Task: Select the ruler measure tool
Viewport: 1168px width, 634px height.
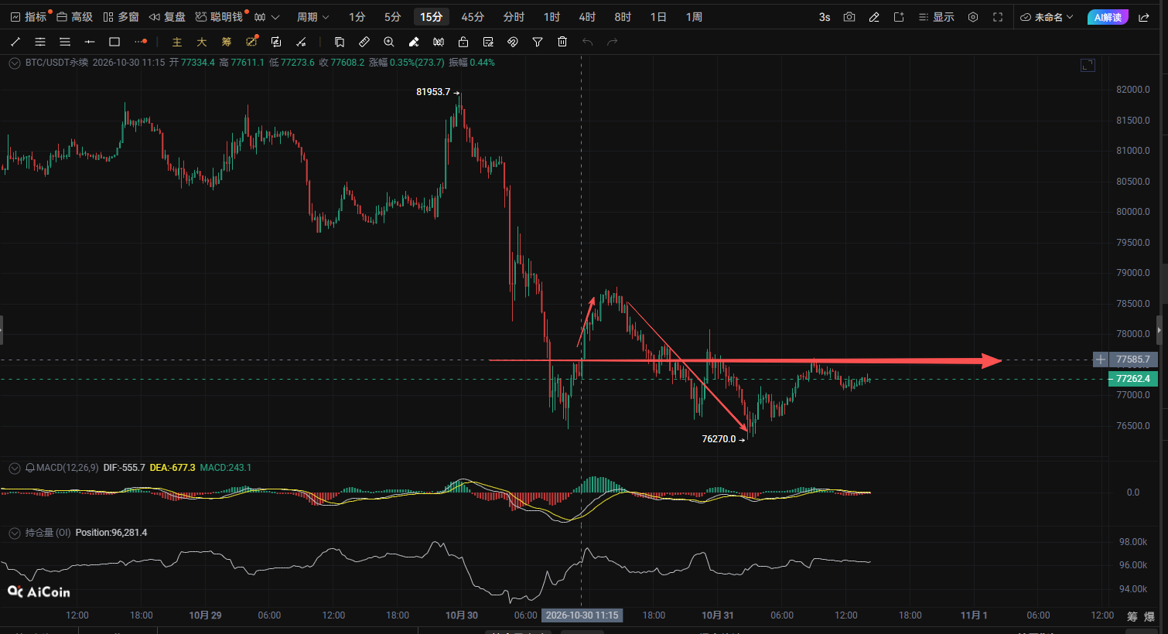Action: point(364,42)
